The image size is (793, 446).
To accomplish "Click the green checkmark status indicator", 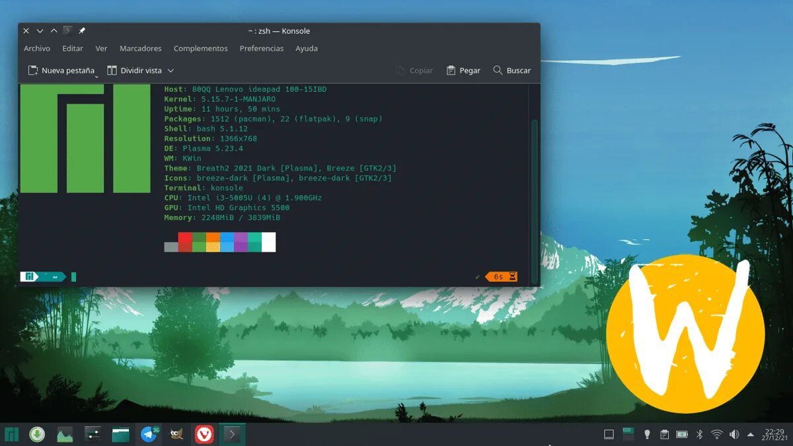I will [478, 276].
